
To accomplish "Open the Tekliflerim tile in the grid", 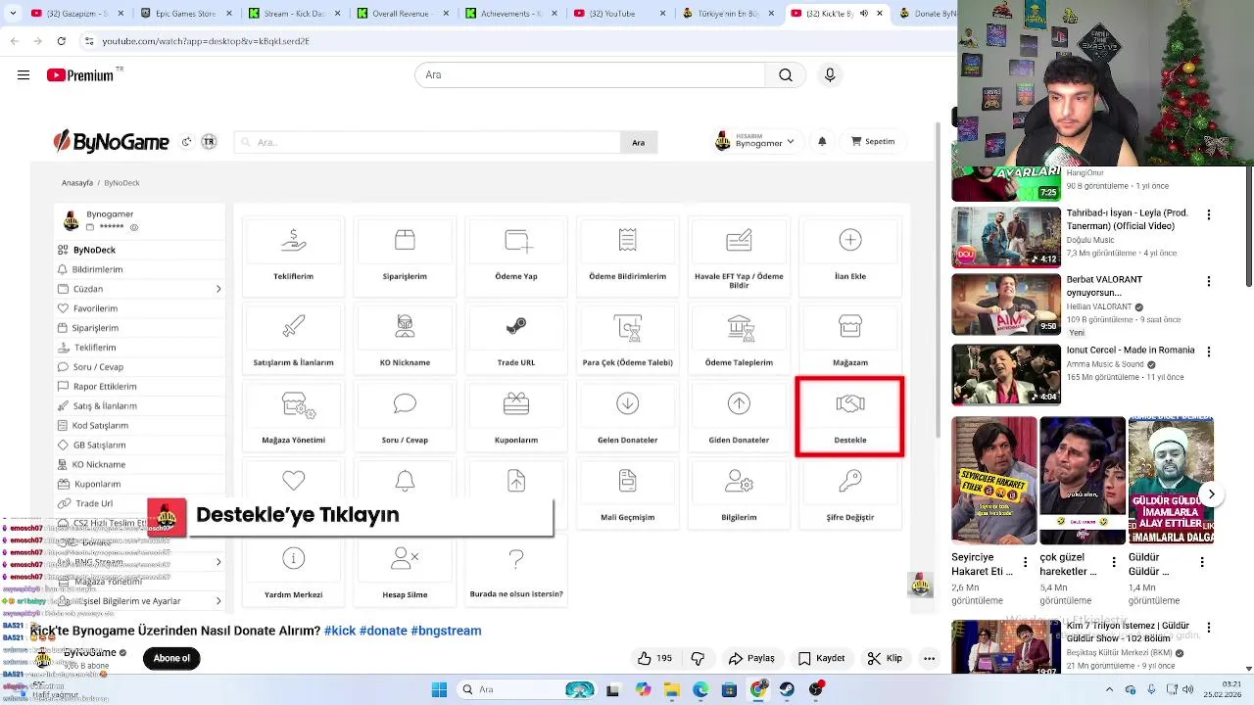I will click(293, 255).
